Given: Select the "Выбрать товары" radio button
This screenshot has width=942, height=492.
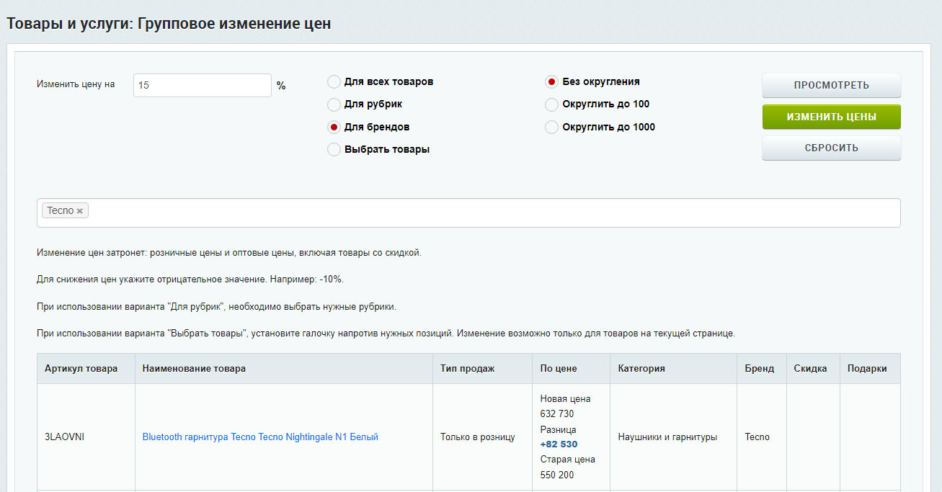Looking at the screenshot, I should point(334,150).
